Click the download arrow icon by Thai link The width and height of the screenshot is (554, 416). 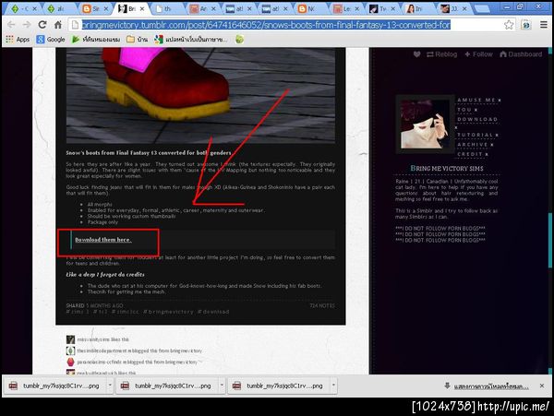(447, 386)
